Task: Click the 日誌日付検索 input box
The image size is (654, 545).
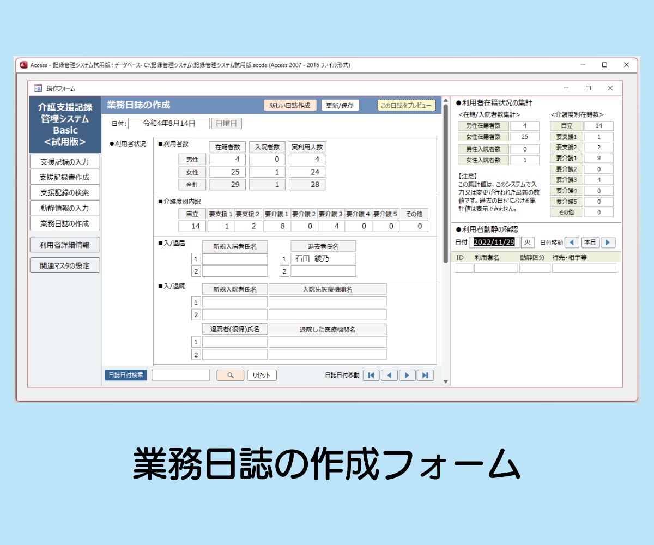Action: click(x=181, y=375)
